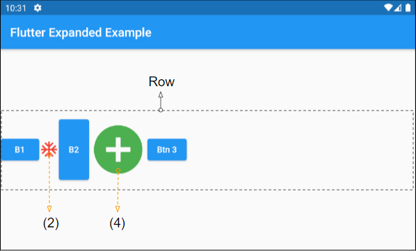Tap the green plus circle button

118,149
